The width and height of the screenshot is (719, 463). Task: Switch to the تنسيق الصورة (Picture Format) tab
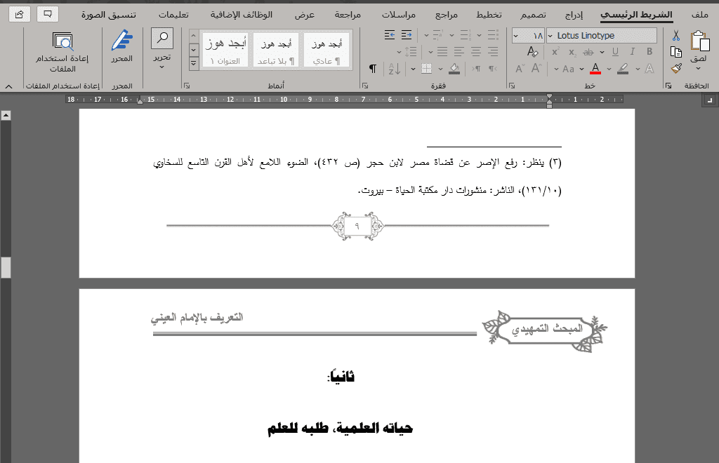(x=109, y=15)
